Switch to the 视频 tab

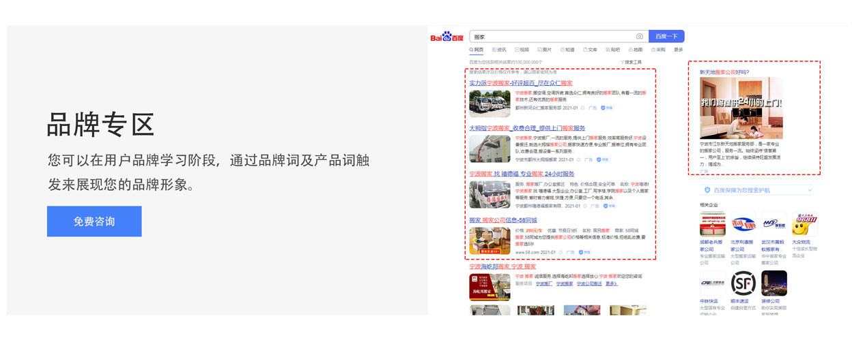[522, 50]
